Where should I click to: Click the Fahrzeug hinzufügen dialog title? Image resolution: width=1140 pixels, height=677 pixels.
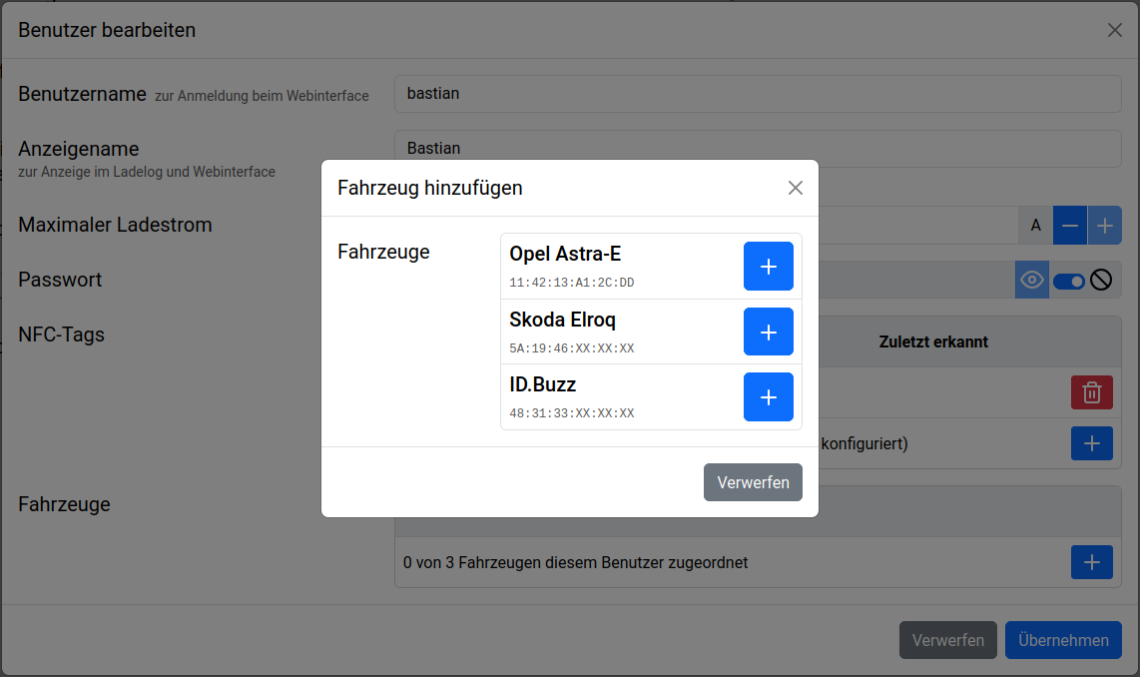pos(429,188)
